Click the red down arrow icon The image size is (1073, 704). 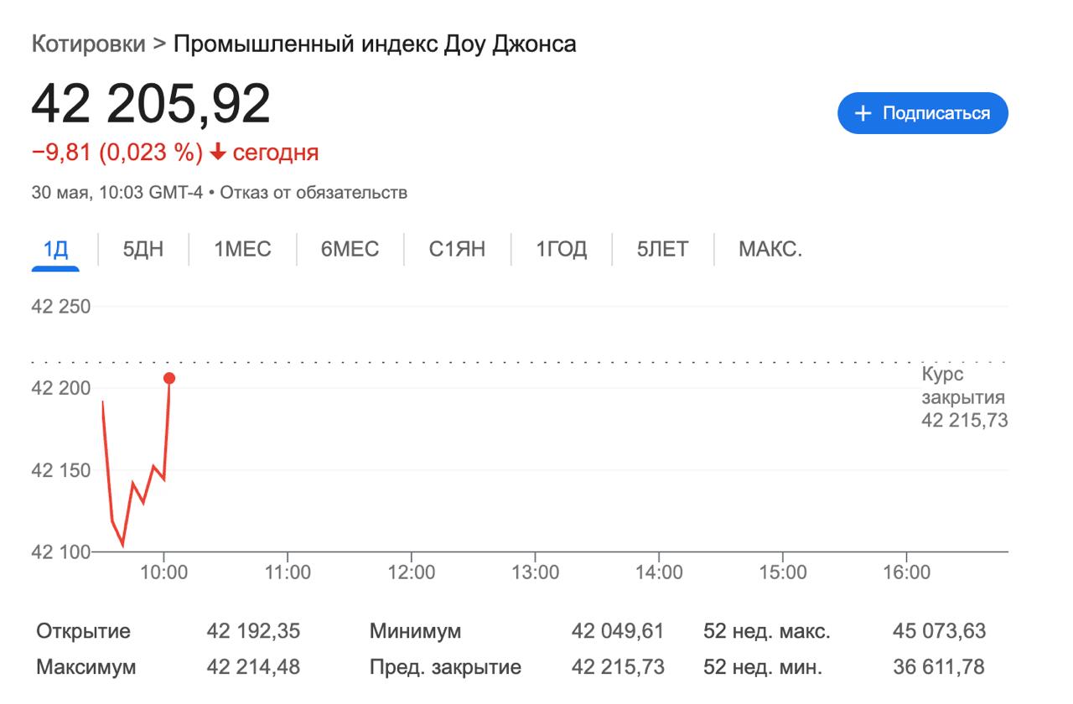217,153
